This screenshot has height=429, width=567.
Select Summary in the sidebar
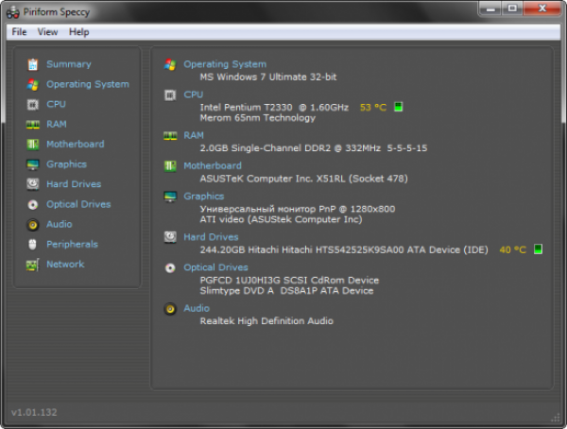pyautogui.click(x=69, y=64)
